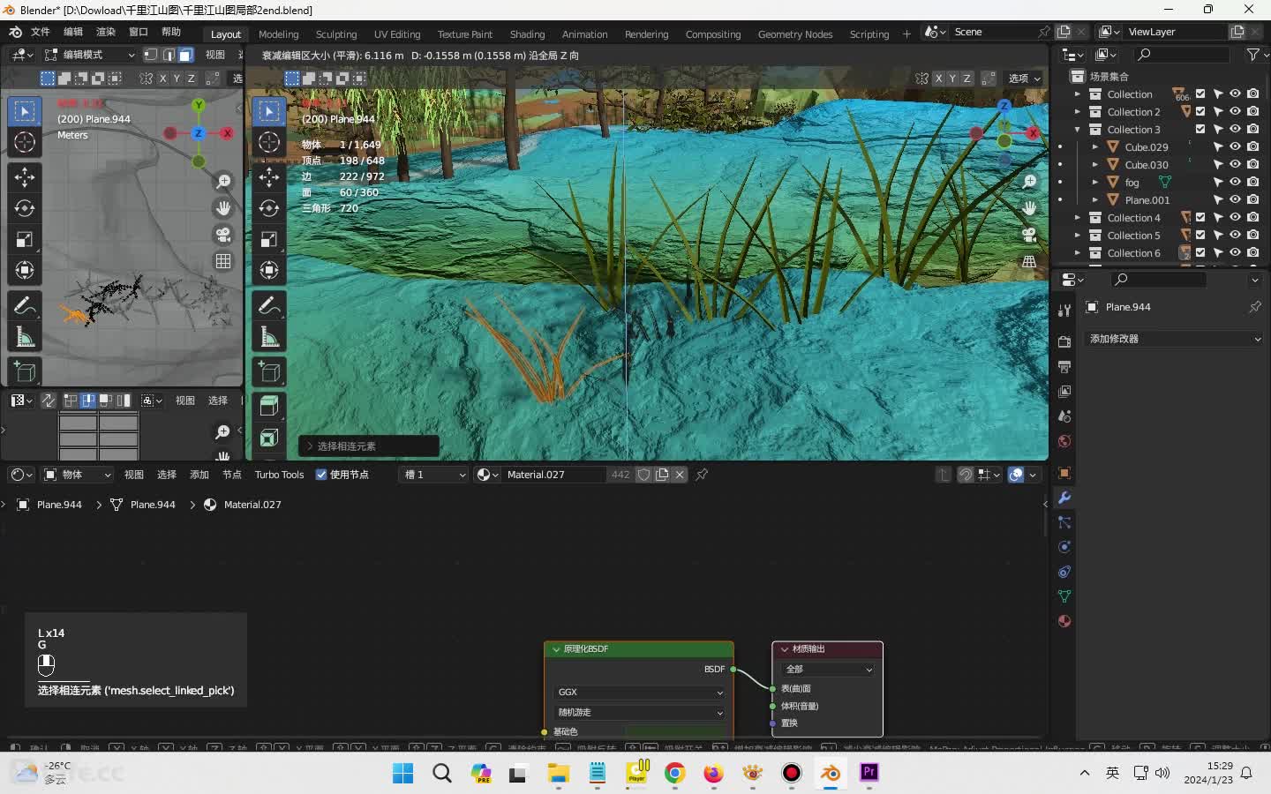Open the GGX distribution dropdown on the BSDF node

tap(640, 693)
